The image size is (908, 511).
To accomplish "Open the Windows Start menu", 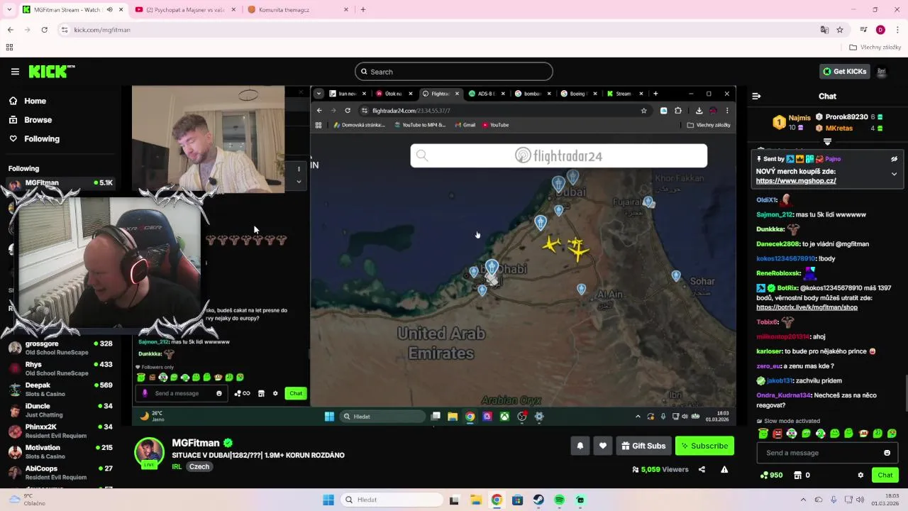I will click(328, 500).
